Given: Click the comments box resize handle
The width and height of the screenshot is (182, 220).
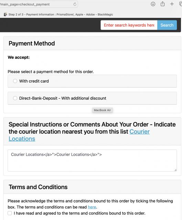Looking at the screenshot, I should [x=175, y=170].
